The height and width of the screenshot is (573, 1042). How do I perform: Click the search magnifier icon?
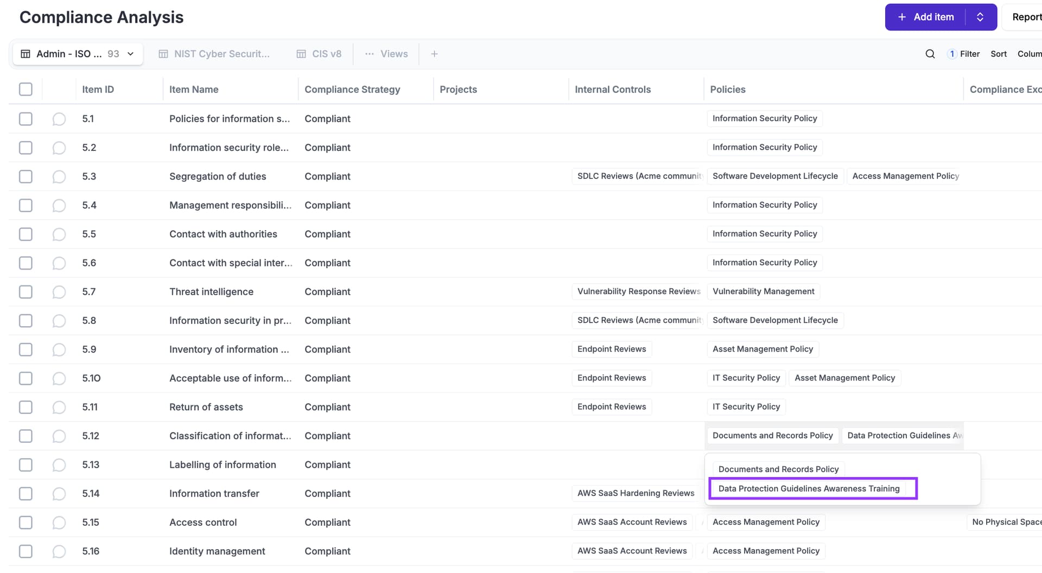coord(930,54)
